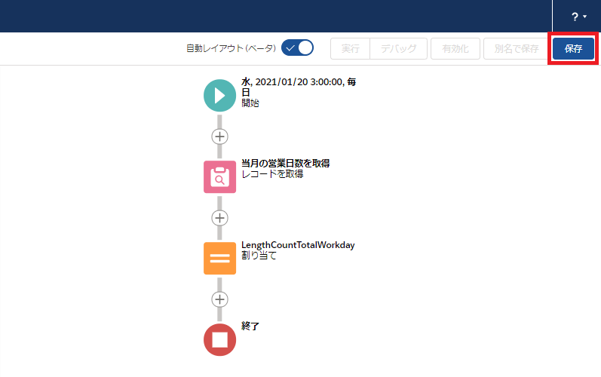Click the 開始 label
Image resolution: width=601 pixels, height=377 pixels.
tap(250, 103)
